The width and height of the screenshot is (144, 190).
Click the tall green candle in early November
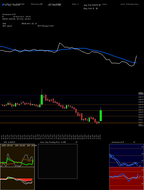coord(42,100)
